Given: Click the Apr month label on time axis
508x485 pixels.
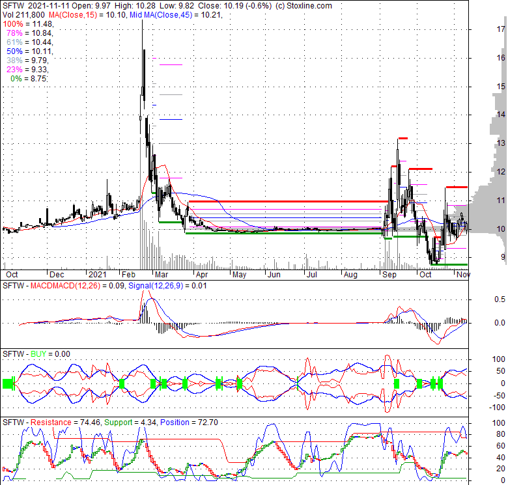Looking at the screenshot, I should (x=202, y=275).
